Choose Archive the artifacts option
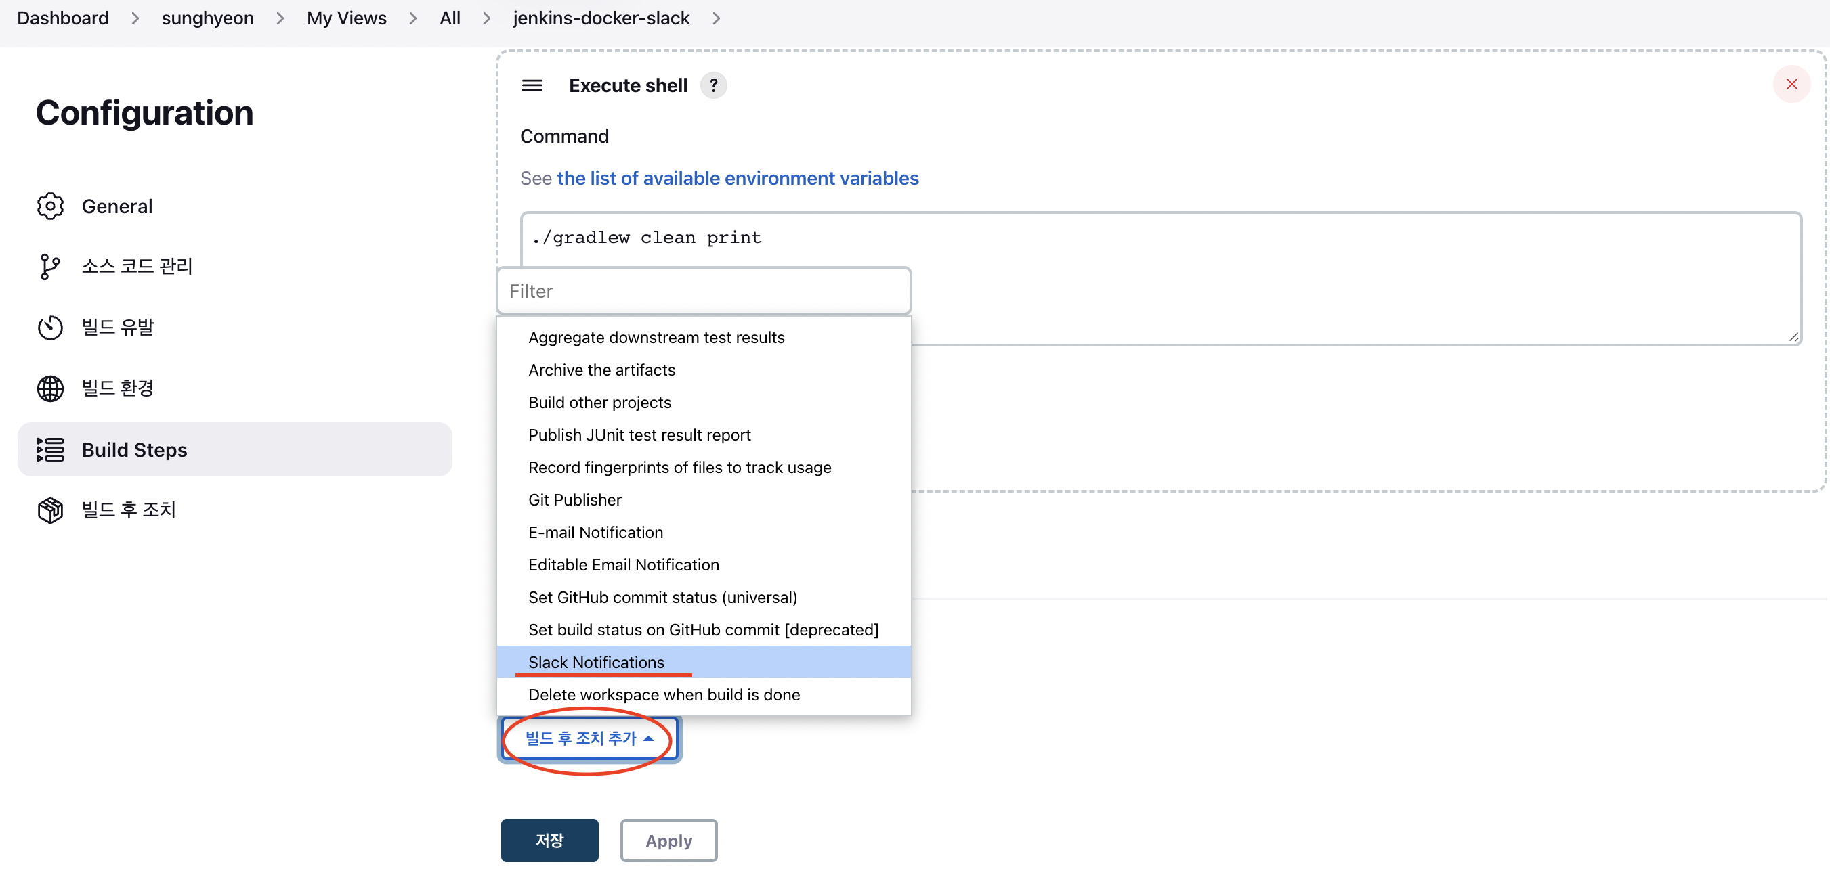 tap(601, 370)
